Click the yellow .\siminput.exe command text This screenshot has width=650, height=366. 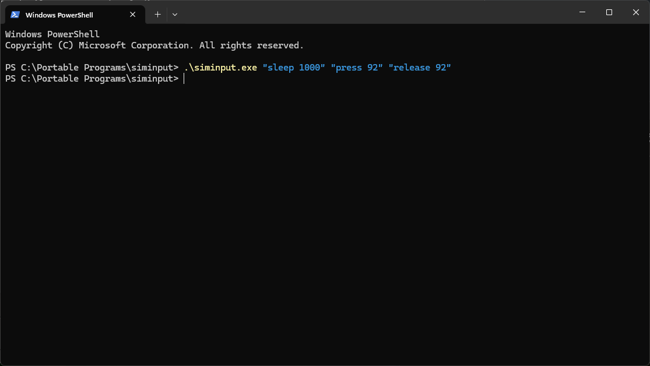[x=220, y=68]
